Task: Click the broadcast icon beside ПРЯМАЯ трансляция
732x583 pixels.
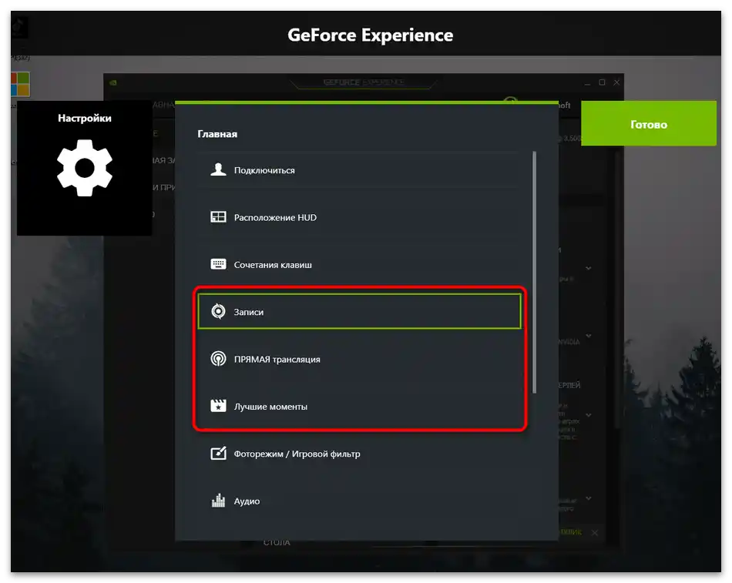Action: [218, 359]
